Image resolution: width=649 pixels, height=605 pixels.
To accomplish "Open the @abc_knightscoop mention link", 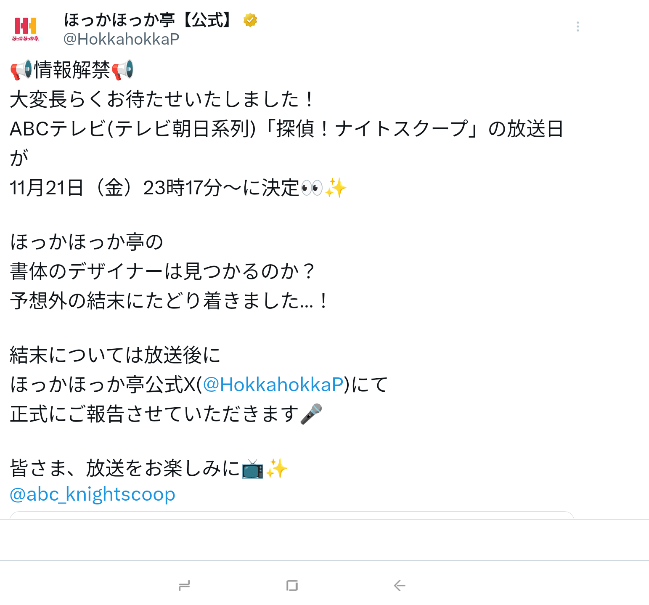I will [x=93, y=494].
